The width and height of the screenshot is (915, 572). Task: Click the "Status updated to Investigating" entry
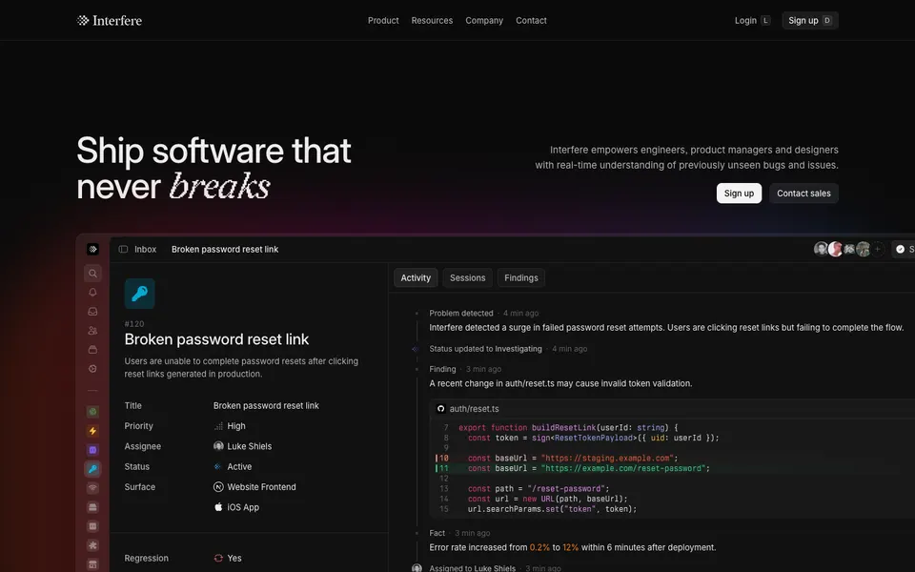point(485,349)
